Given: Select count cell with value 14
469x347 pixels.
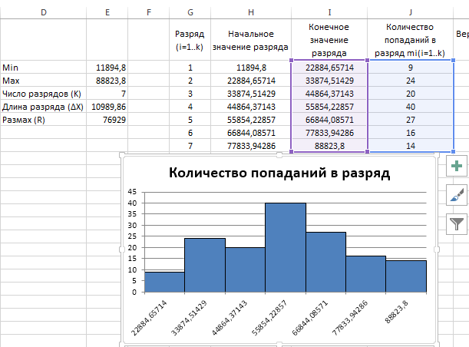Looking at the screenshot, I should coord(411,146).
